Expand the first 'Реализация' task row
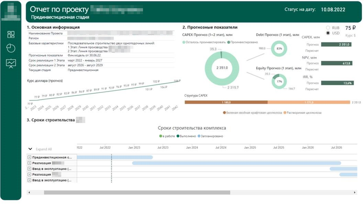 point(29,163)
